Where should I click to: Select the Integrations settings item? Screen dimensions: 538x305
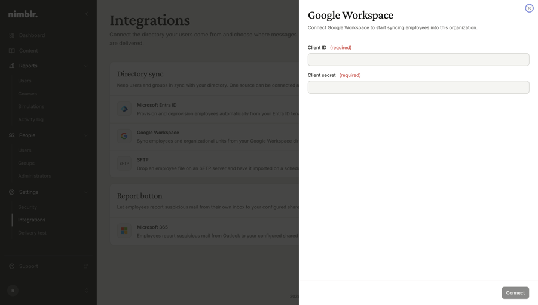[32, 220]
